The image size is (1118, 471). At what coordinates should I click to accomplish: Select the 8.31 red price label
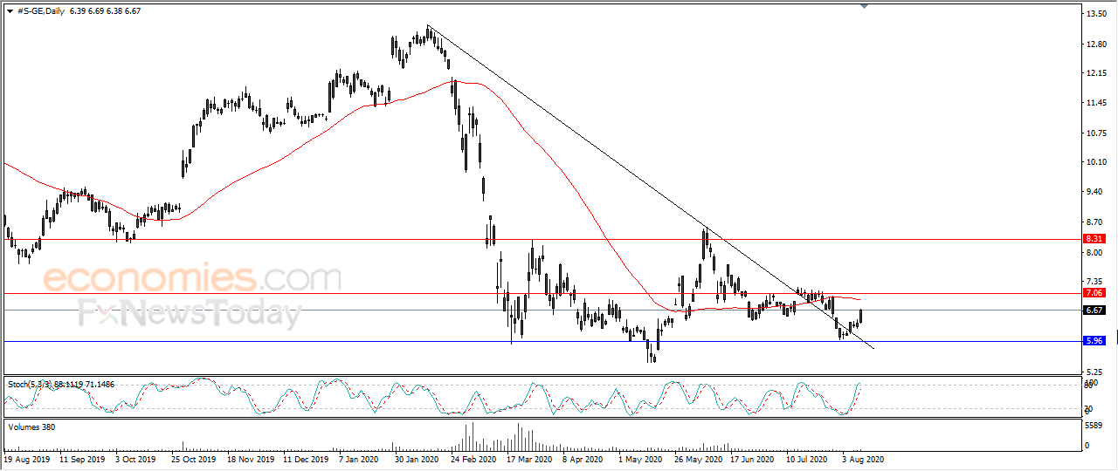(1095, 238)
